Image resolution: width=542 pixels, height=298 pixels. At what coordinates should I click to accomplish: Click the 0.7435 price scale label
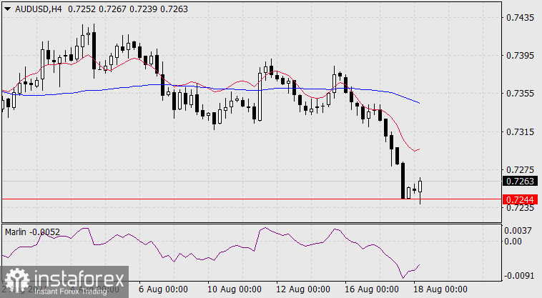(520, 18)
